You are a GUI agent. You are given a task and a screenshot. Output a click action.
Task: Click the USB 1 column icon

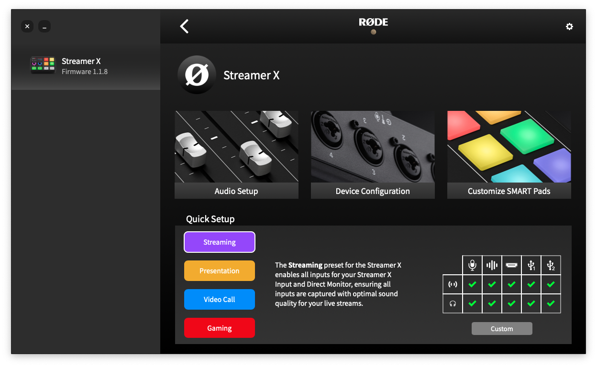click(x=531, y=265)
